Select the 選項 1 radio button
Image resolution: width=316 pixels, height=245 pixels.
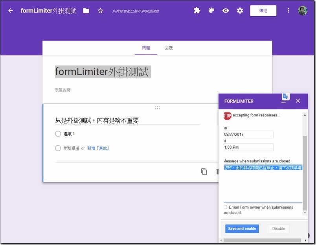58,134
